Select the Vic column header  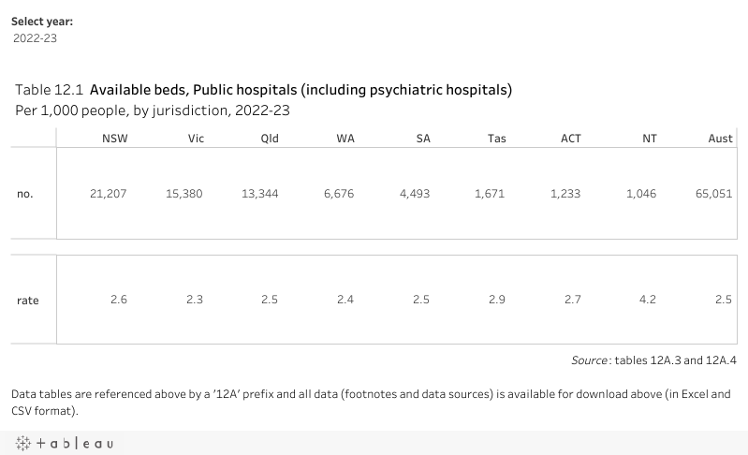(196, 139)
